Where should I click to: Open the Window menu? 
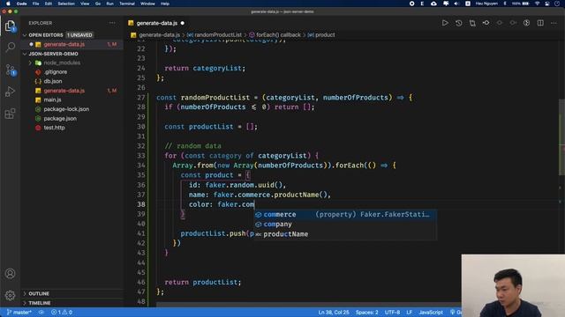pyautogui.click(x=147, y=4)
